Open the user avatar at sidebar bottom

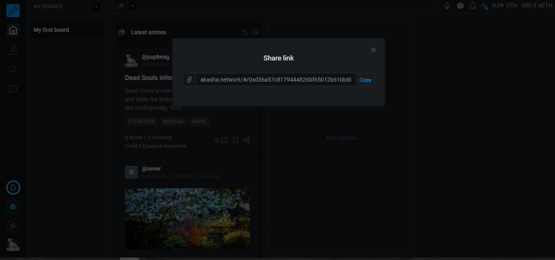(13, 244)
